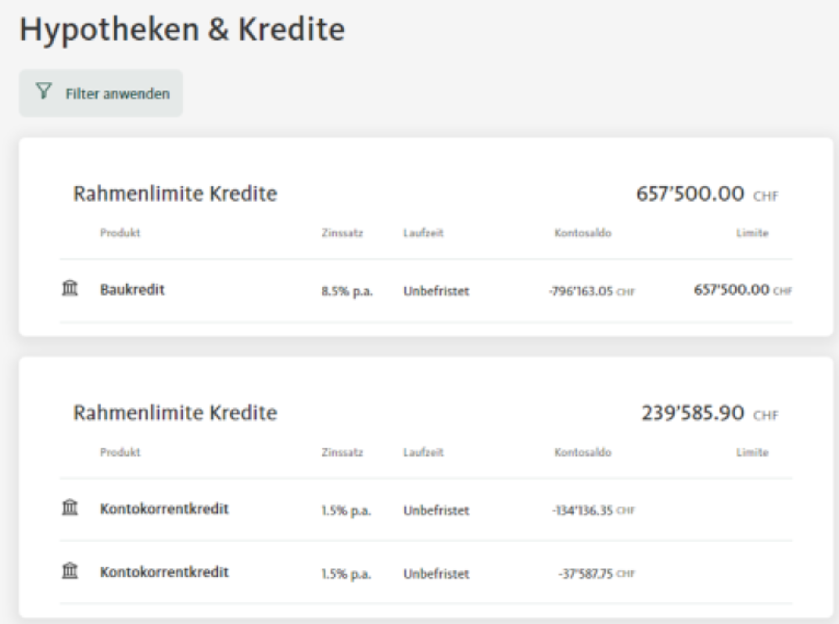
Task: Sort by the Laufzeit column header
Action: (424, 233)
